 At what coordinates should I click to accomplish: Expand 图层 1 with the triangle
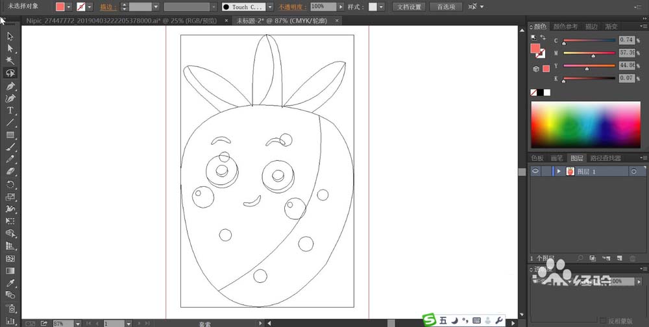(559, 171)
